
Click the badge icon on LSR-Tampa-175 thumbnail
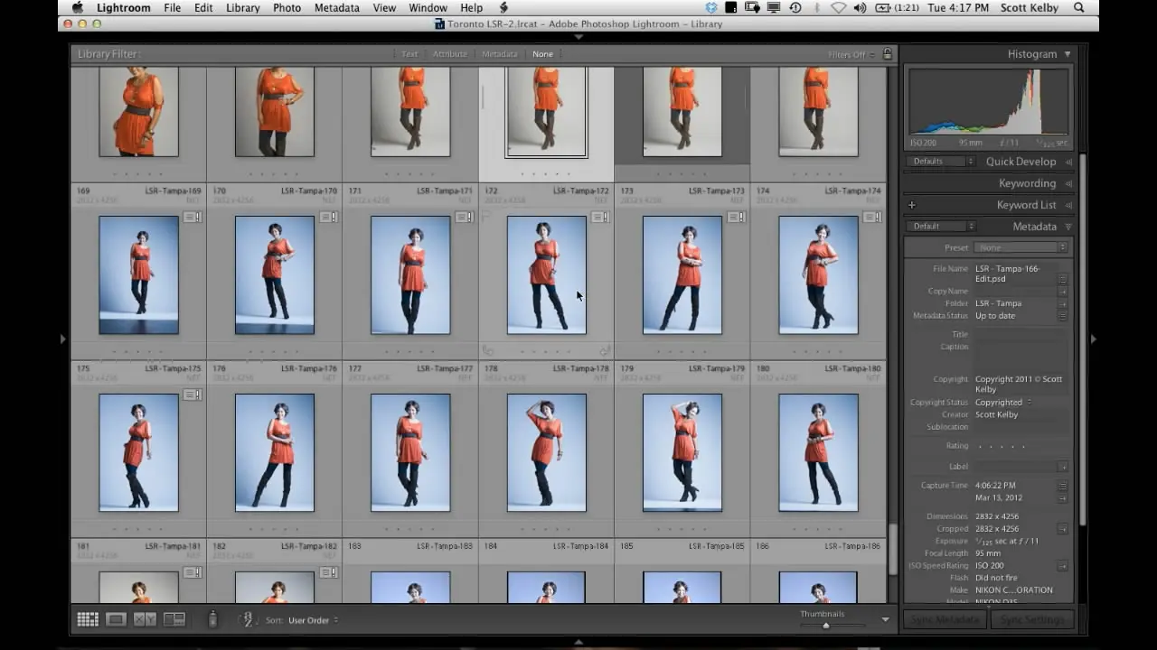point(193,395)
